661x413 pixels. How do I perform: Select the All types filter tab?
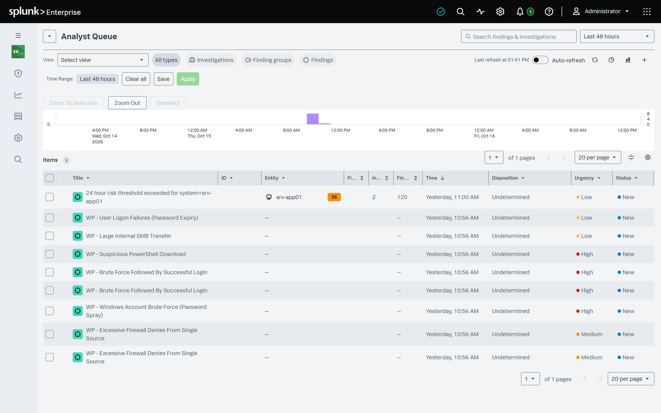(x=166, y=60)
